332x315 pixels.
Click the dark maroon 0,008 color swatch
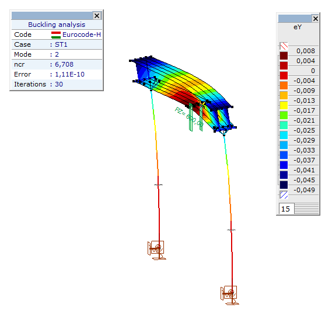click(284, 56)
